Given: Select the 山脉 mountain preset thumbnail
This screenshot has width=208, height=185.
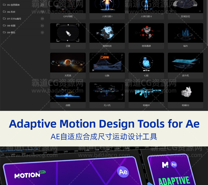Looking at the screenshot, I should click(x=107, y=62).
